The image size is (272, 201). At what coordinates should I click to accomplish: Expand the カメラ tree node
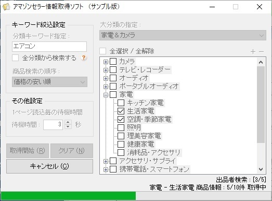(x=106, y=62)
